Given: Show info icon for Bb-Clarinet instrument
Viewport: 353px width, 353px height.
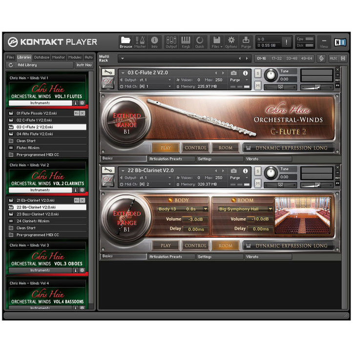Looking at the screenshot, I should point(246,171).
